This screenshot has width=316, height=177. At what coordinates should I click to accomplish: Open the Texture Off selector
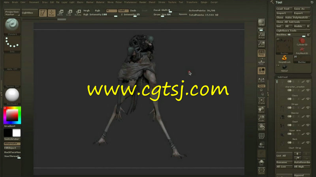12,79
